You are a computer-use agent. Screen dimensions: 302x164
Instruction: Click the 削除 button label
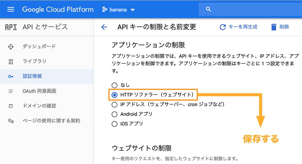coord(284,27)
